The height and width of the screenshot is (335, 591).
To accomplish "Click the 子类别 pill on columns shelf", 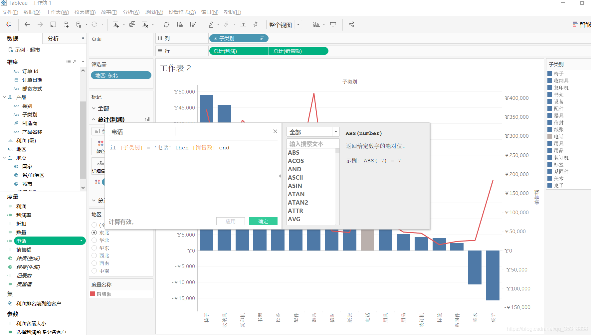I will (x=239, y=38).
